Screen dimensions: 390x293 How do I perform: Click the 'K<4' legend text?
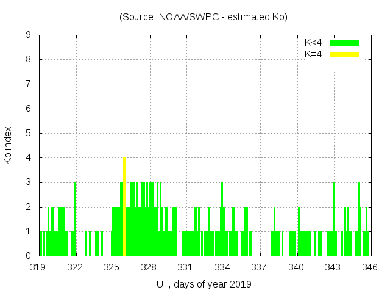pyautogui.click(x=313, y=43)
